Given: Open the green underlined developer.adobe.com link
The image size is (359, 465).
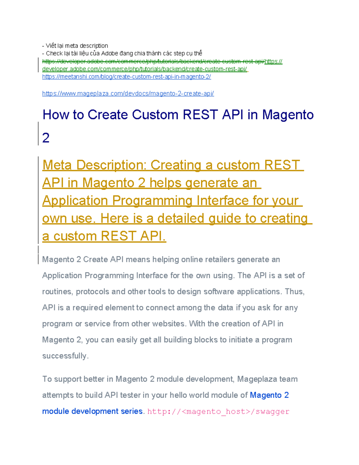Looking at the screenshot, I should coord(144,69).
